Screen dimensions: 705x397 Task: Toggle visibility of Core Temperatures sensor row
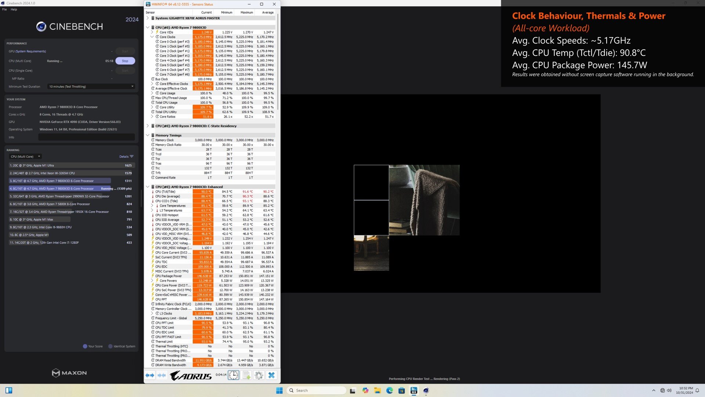coord(151,205)
